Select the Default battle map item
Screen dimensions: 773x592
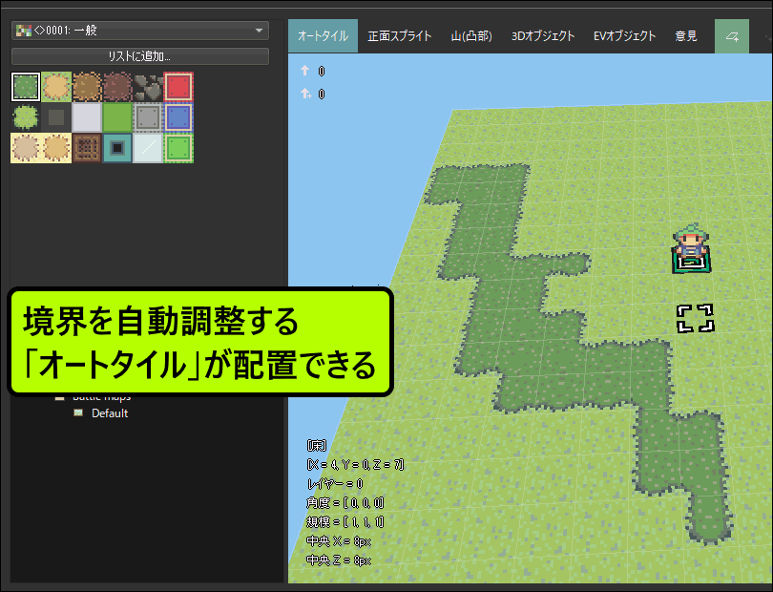tap(109, 413)
